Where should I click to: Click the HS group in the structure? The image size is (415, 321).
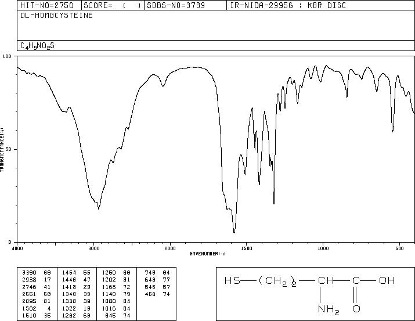[x=232, y=280]
